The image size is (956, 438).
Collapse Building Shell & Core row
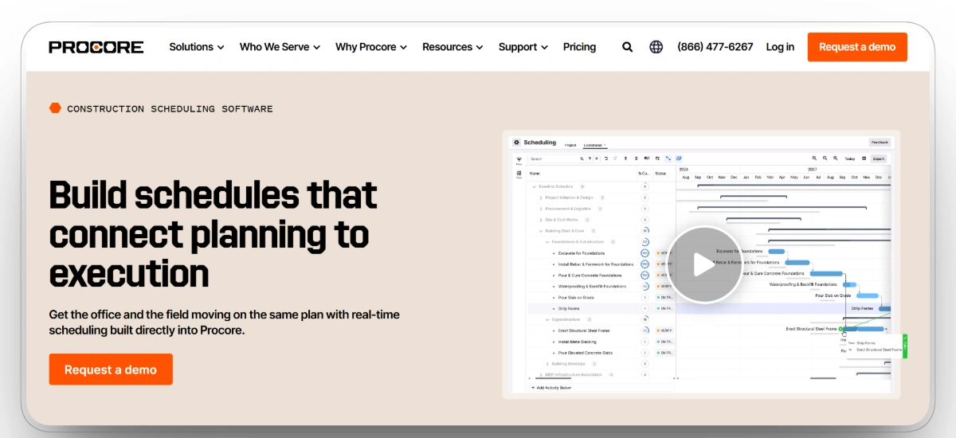coord(541,231)
